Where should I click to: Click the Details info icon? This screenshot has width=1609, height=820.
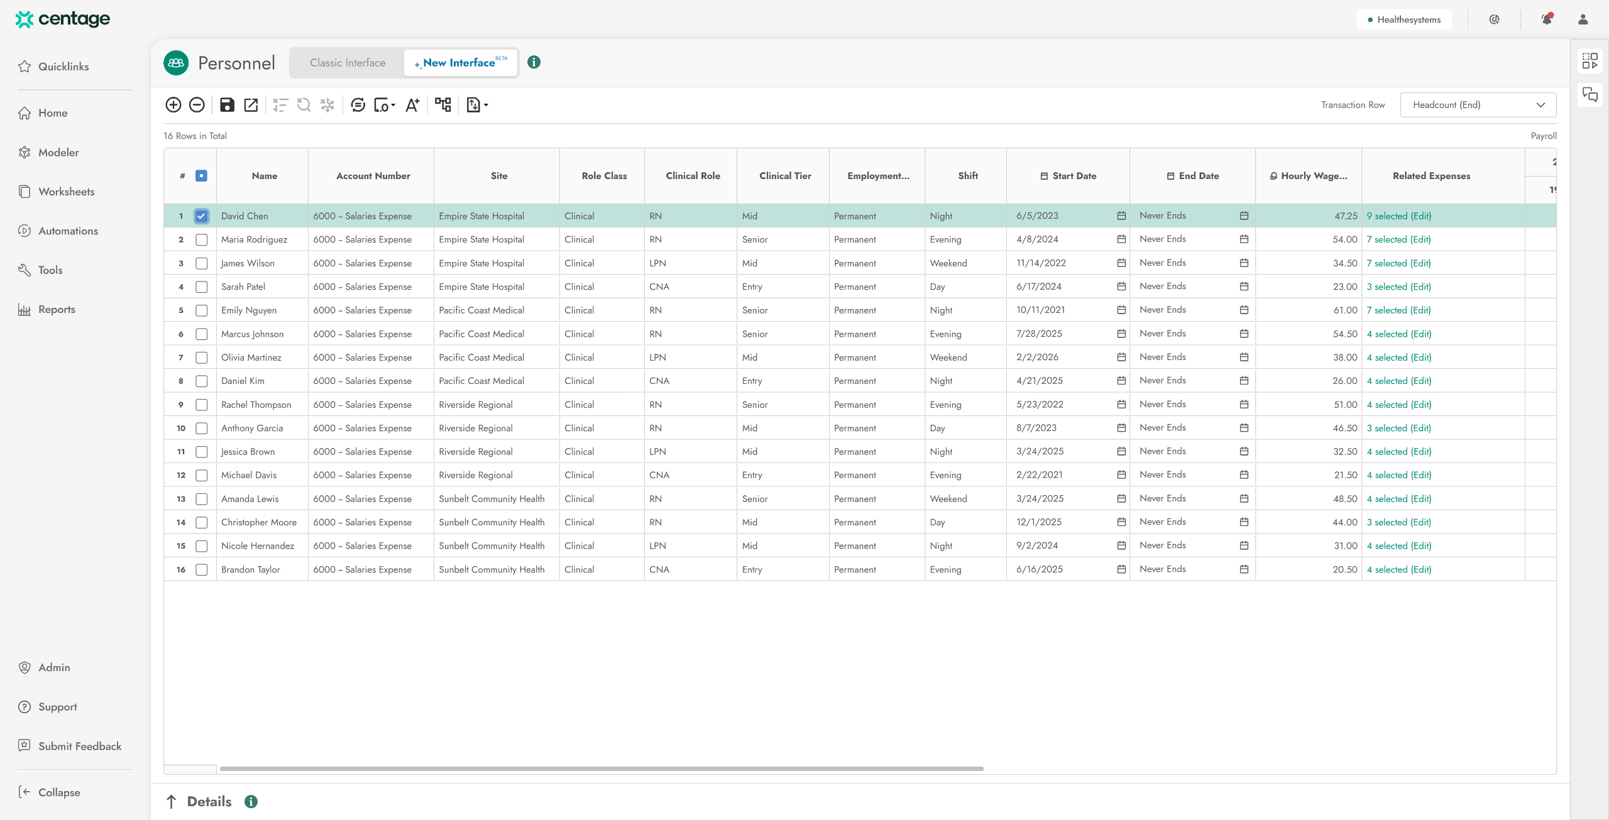click(251, 802)
